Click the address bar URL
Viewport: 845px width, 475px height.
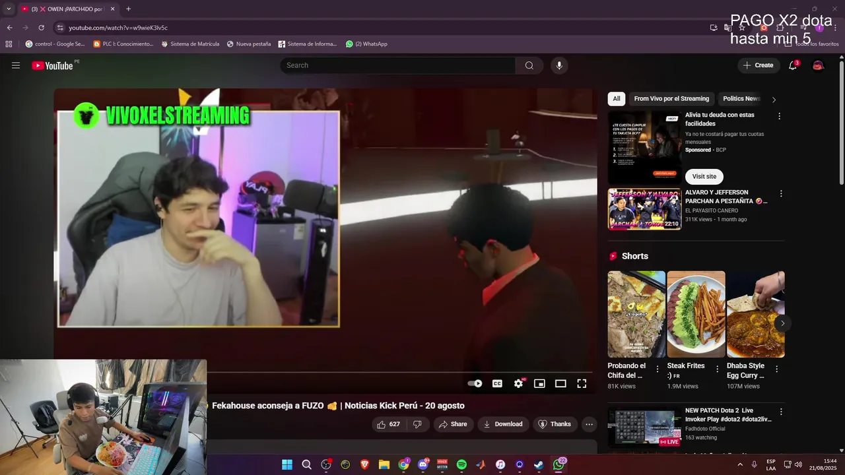click(118, 28)
